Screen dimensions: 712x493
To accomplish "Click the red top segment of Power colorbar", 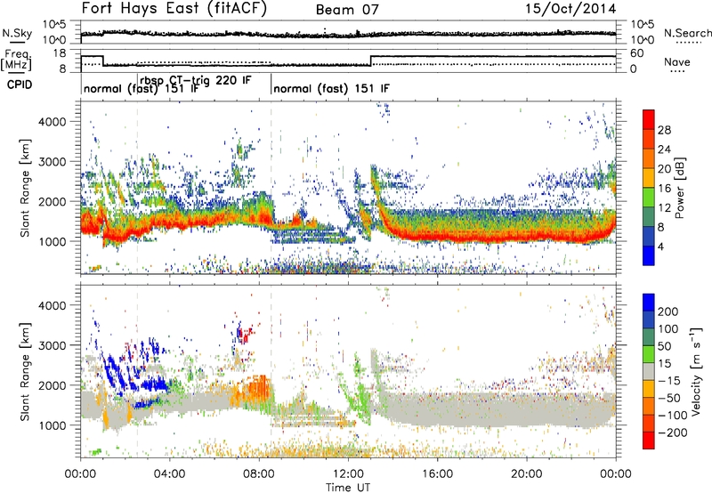I will [649, 119].
